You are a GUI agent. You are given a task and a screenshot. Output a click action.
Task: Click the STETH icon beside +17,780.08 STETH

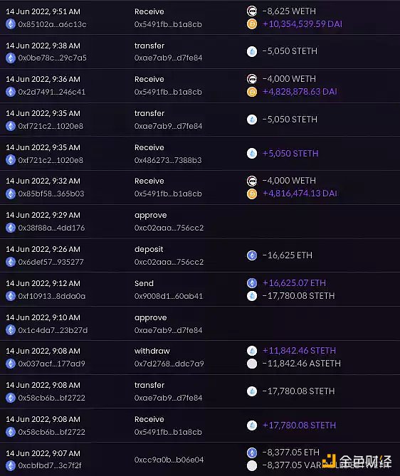click(252, 425)
